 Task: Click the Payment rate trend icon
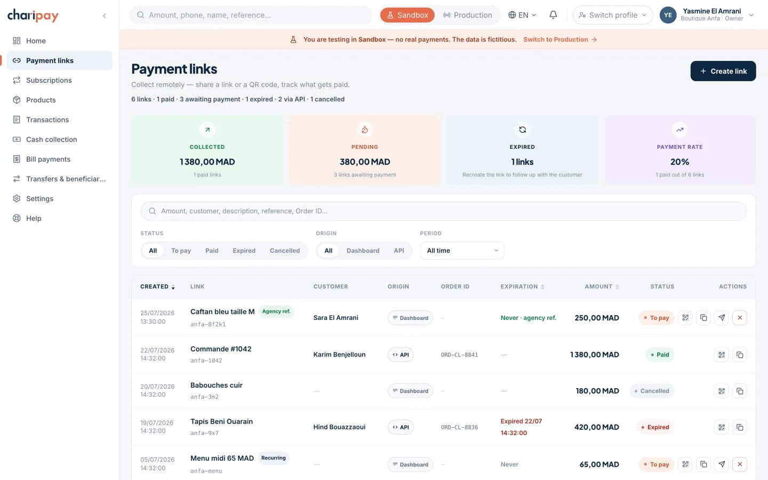(679, 130)
